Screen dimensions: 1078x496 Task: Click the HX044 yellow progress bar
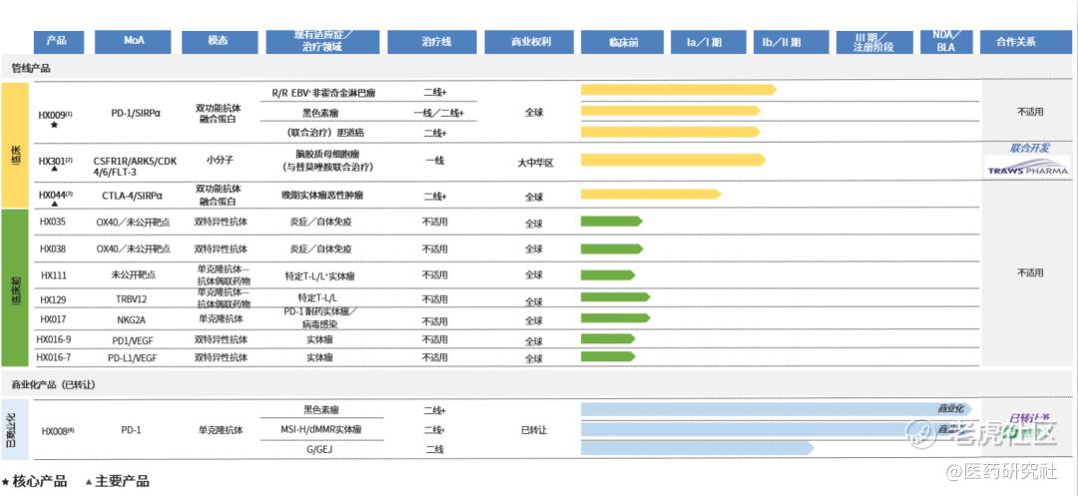(651, 195)
